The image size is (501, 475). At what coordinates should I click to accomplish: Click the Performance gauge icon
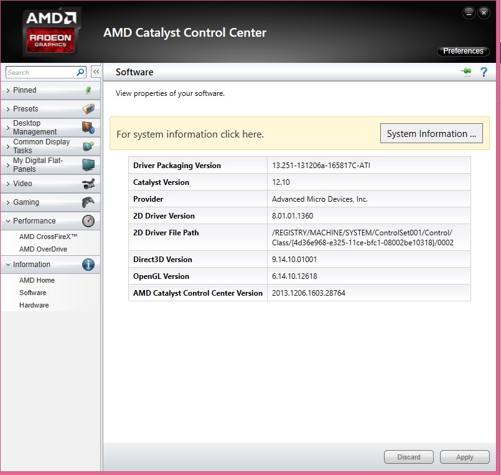88,221
